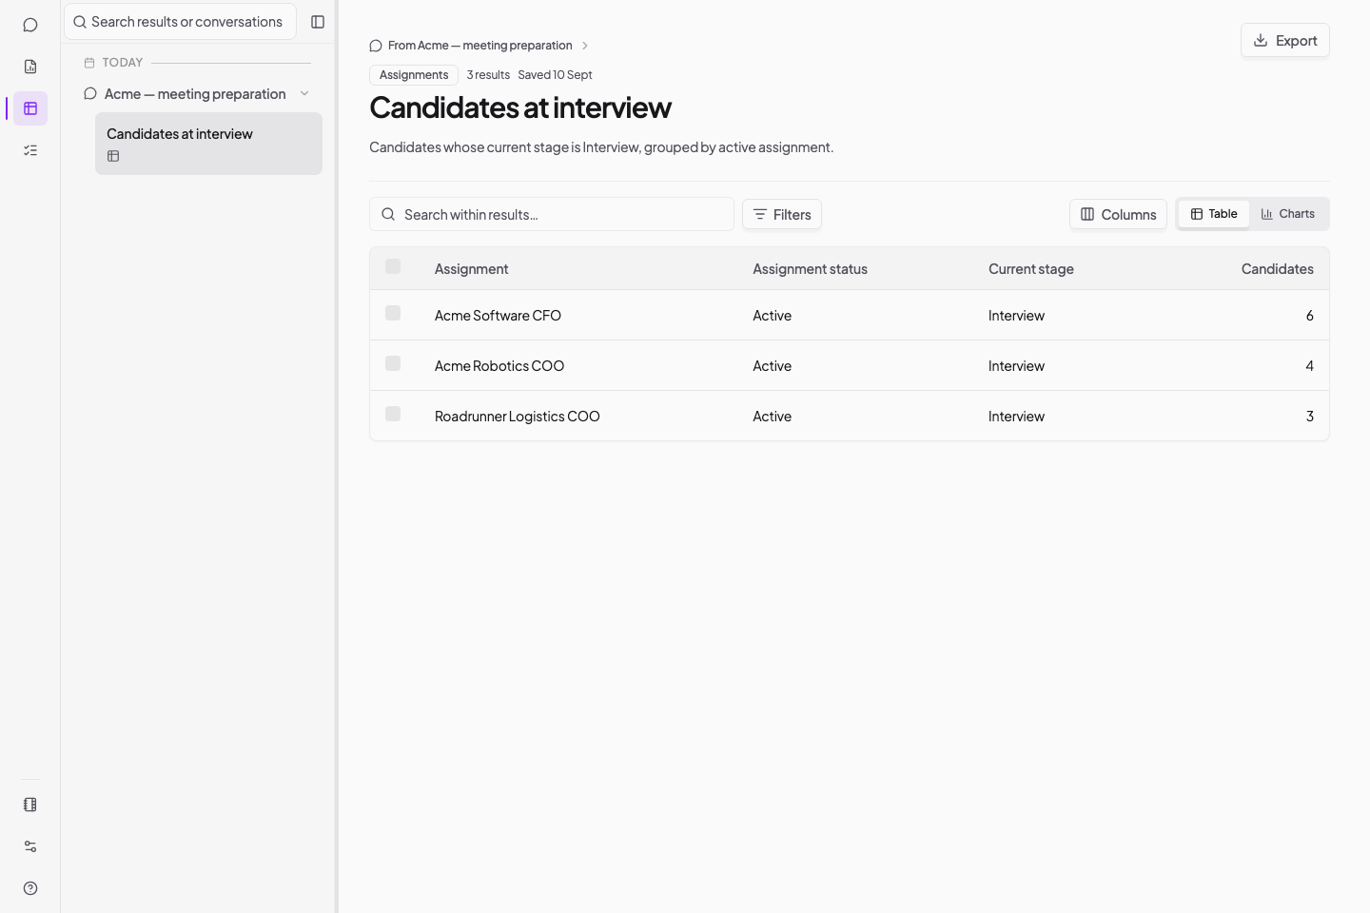Screen dimensions: 1370x913
Task: Sort by Candidates column header
Action: tap(1278, 269)
